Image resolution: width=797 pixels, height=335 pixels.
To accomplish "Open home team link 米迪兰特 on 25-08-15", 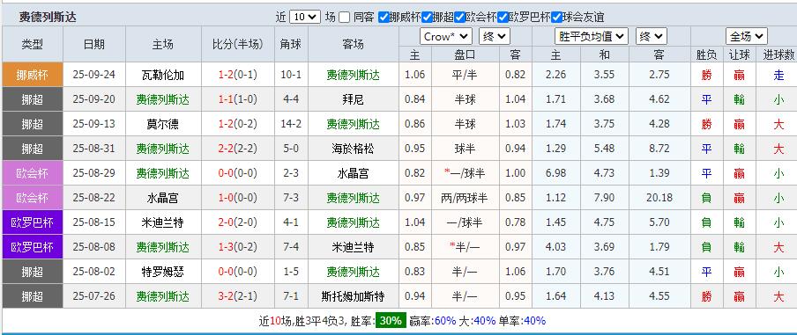I will (162, 222).
